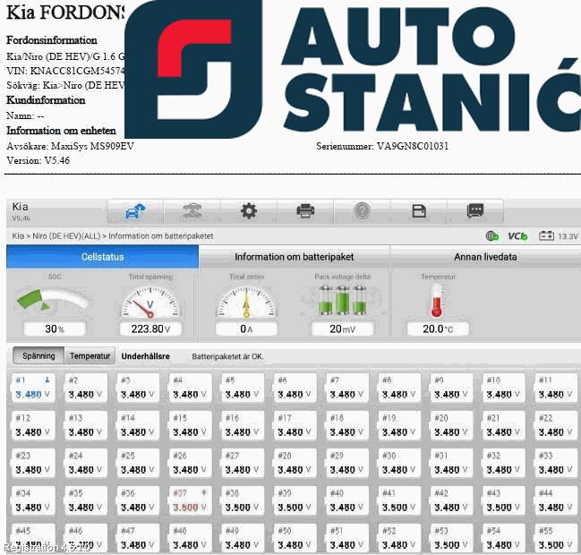The image size is (581, 555).
Task: Click the Total spänning voltmeter gauge
Action: pos(150,302)
